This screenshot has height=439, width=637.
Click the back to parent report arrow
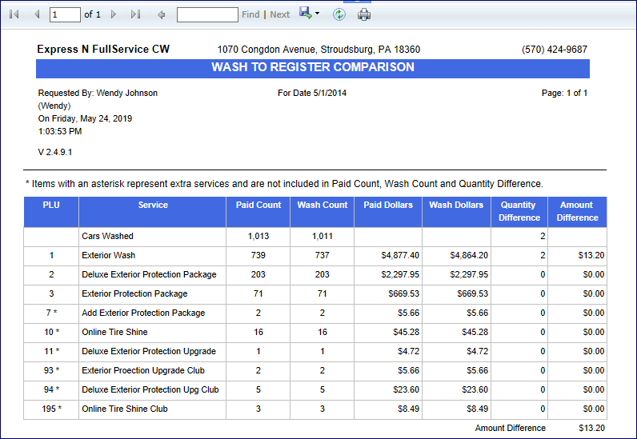[162, 14]
